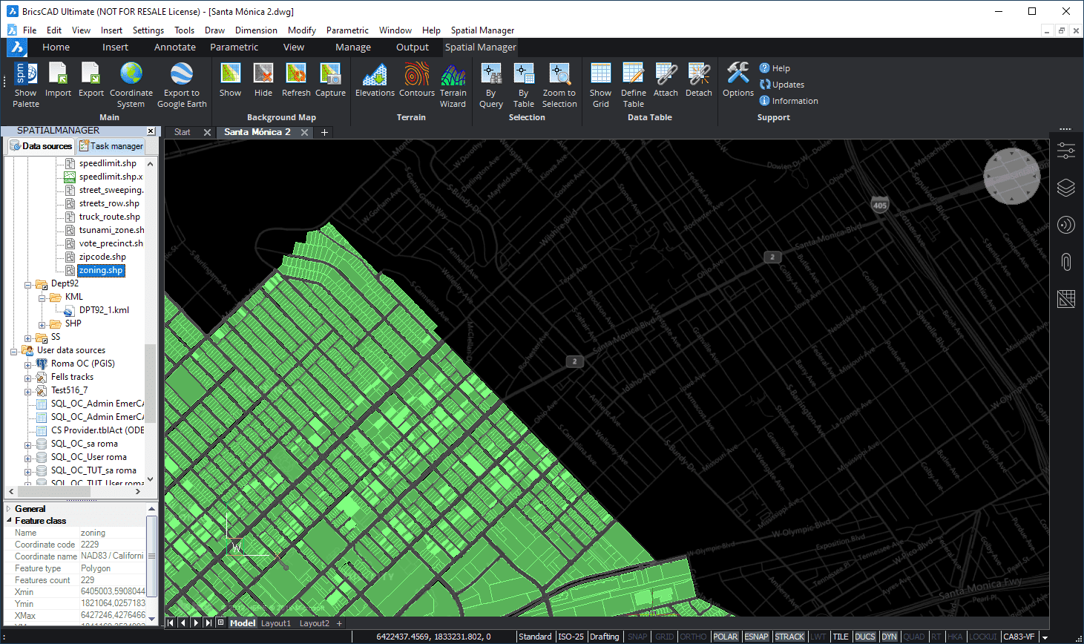
Task: Check for Updates in Support group
Action: [782, 85]
